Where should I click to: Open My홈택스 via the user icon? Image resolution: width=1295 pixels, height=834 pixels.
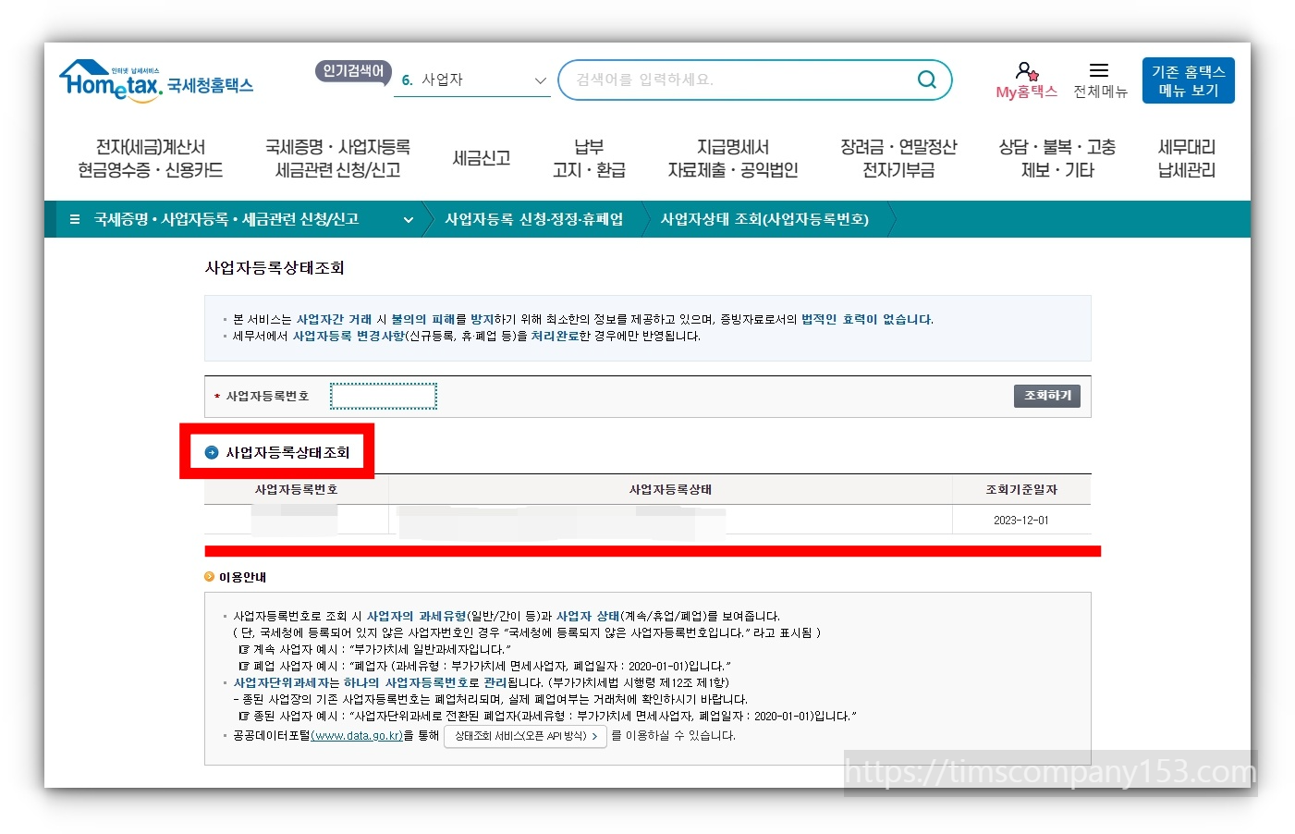point(1024,79)
